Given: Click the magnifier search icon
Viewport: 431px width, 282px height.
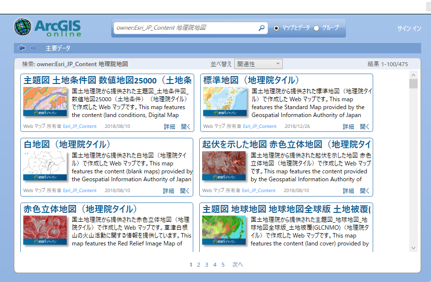Looking at the screenshot, I should [x=261, y=28].
